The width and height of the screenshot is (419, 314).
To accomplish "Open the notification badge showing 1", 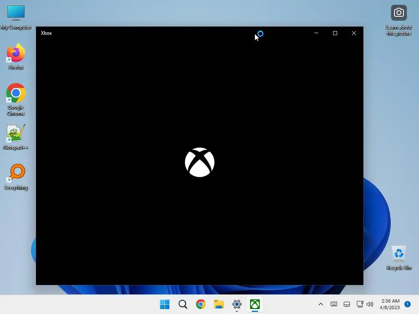I will coord(408,304).
